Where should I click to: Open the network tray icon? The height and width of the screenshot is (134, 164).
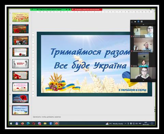[134, 124]
